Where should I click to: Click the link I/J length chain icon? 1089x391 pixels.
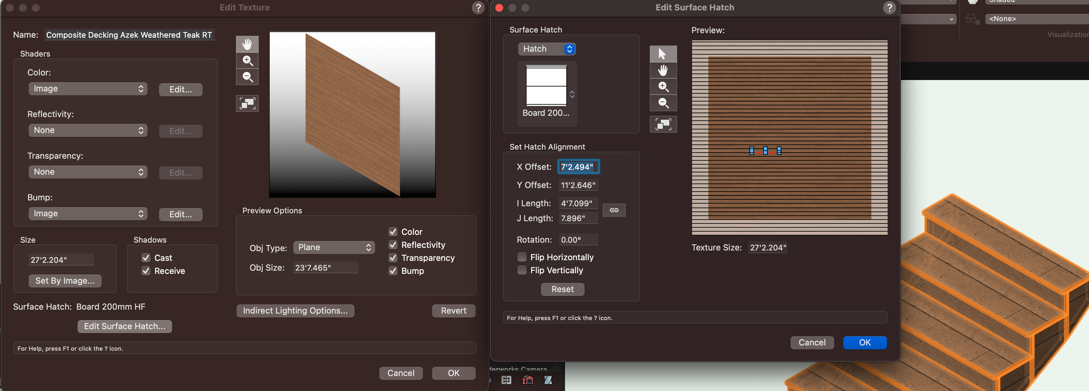[614, 210]
